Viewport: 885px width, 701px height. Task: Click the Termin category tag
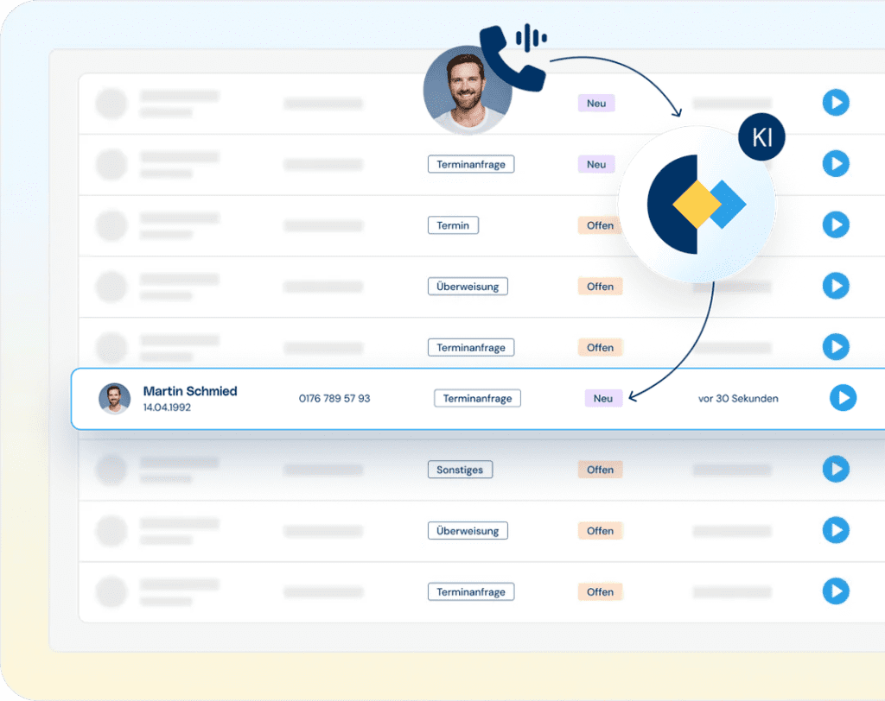coord(453,225)
